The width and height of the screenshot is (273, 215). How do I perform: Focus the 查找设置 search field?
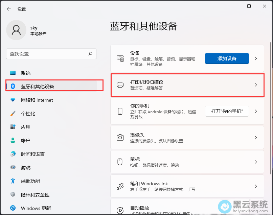[47, 54]
